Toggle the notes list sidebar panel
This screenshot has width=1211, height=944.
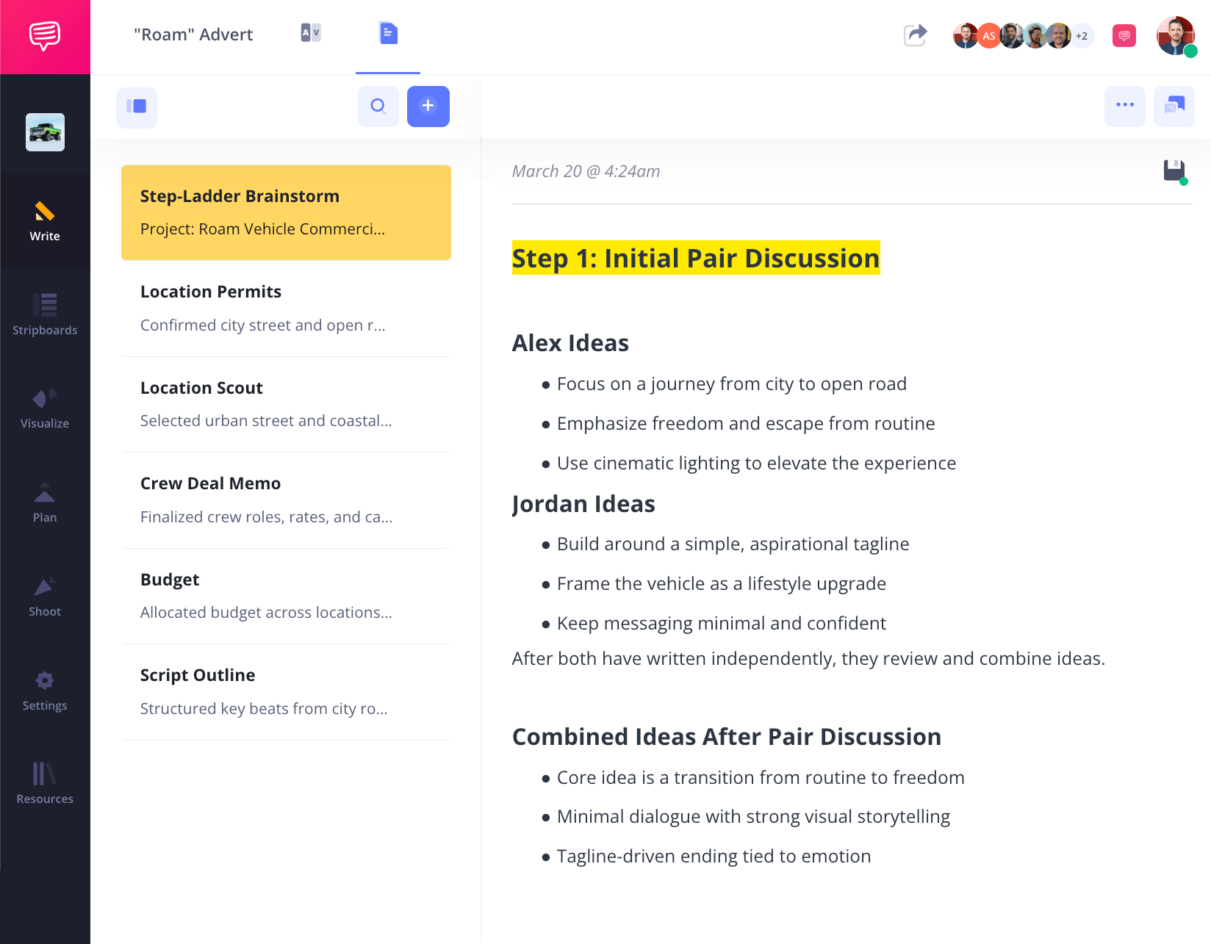tap(137, 107)
